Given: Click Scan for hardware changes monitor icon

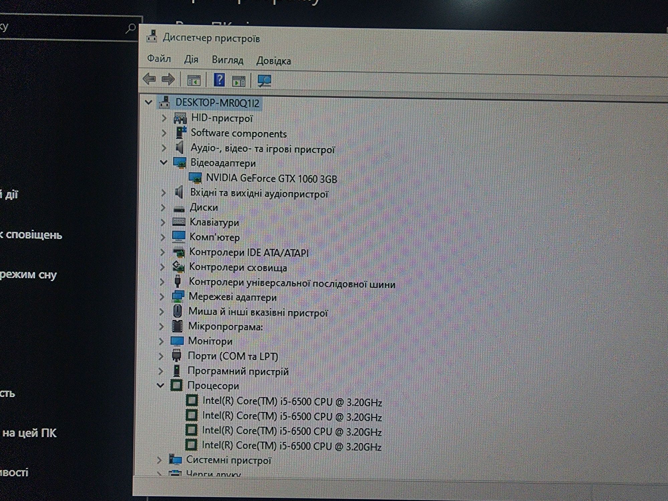Looking at the screenshot, I should point(265,81).
